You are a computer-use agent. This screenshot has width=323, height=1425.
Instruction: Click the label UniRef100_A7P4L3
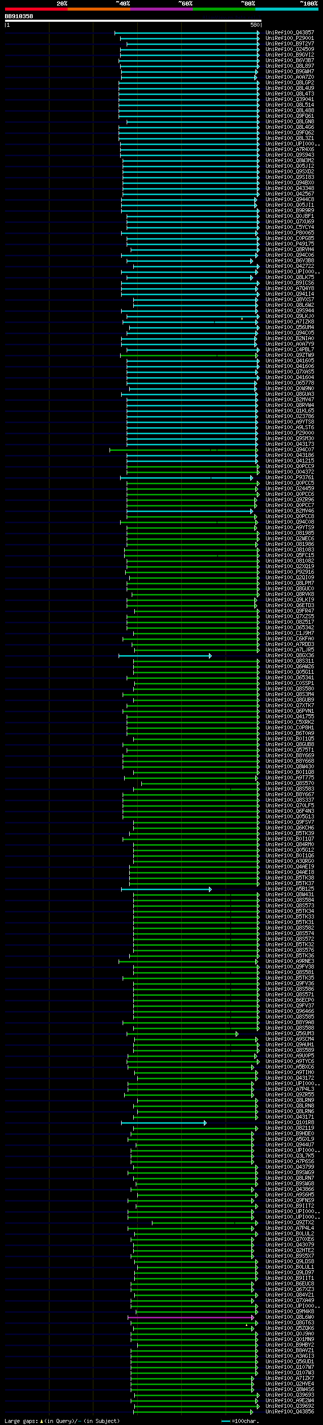click(289, 1089)
